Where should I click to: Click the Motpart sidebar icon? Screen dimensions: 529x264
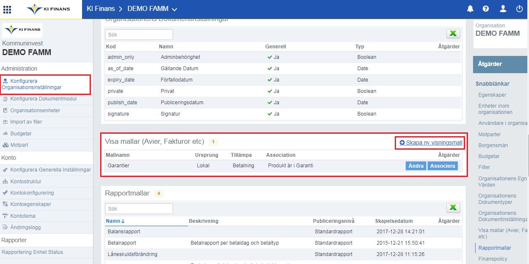(x=6, y=145)
